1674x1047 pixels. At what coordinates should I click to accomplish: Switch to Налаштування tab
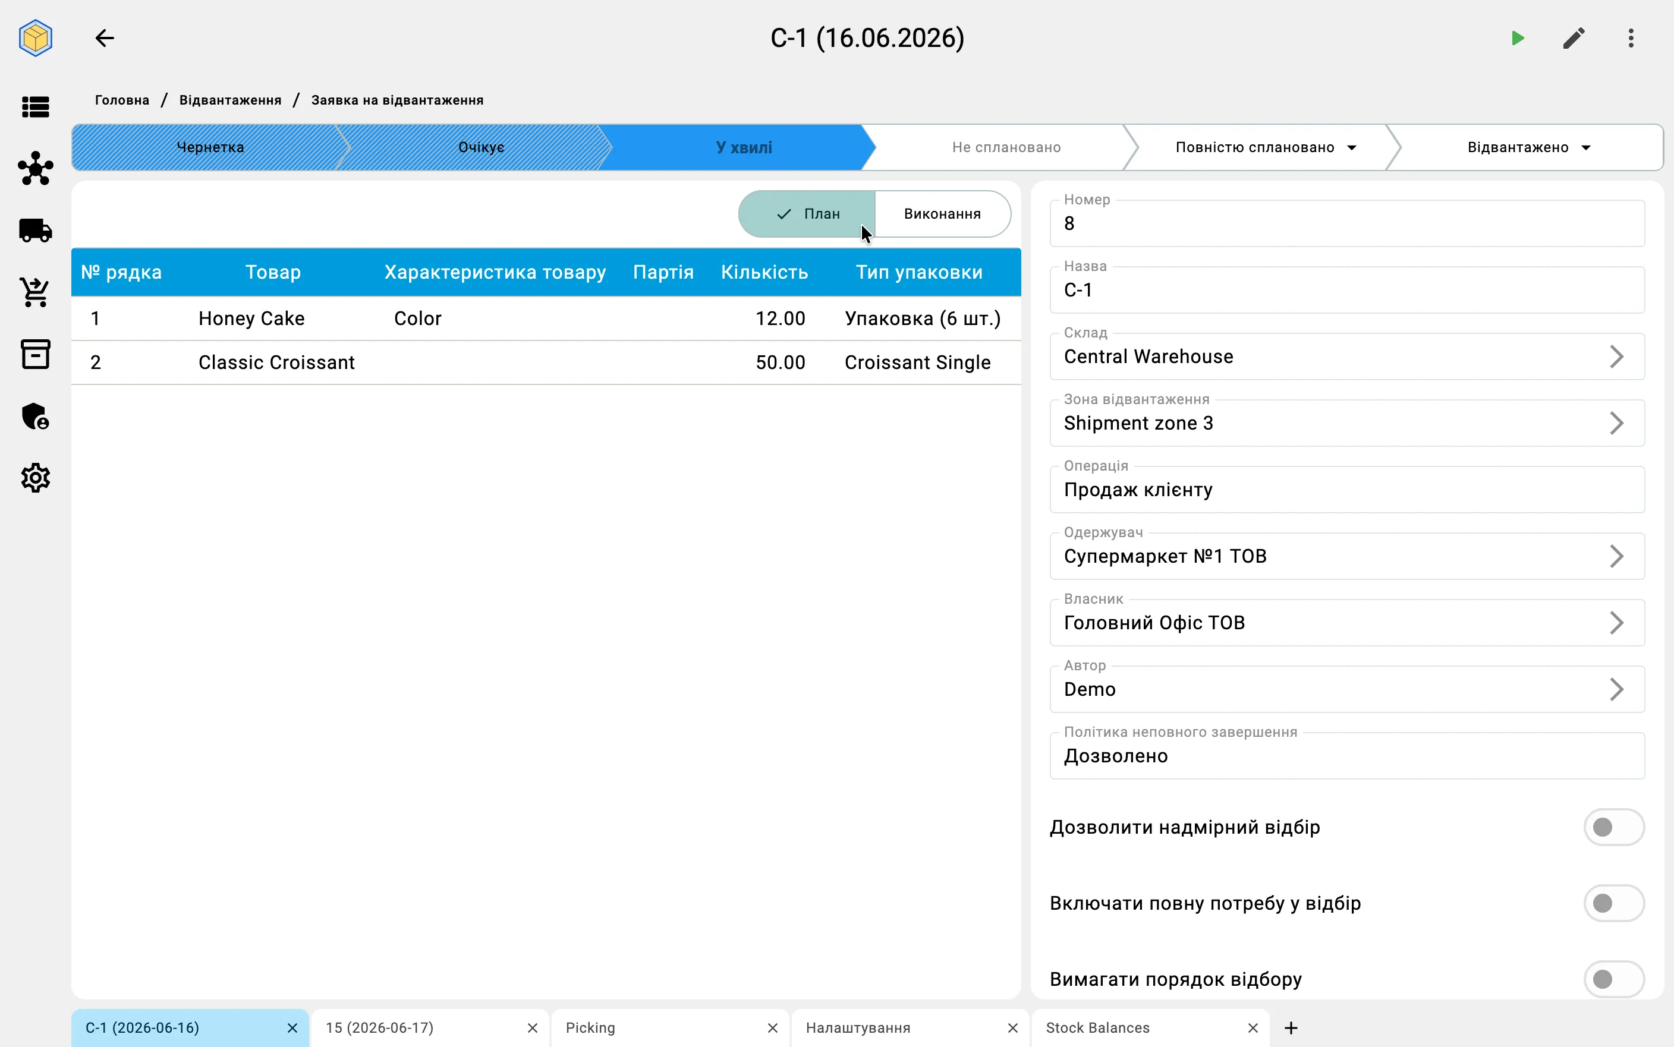click(910, 1027)
